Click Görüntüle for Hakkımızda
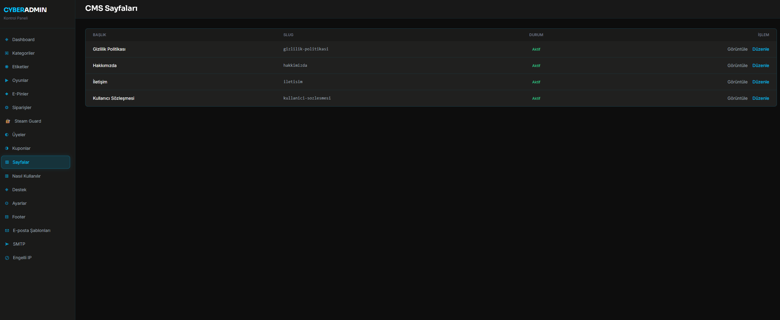 pyautogui.click(x=737, y=65)
